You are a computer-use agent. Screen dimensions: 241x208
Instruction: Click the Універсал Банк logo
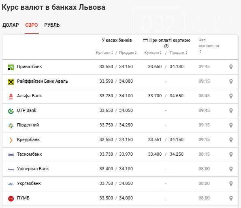pyautogui.click(x=11, y=169)
